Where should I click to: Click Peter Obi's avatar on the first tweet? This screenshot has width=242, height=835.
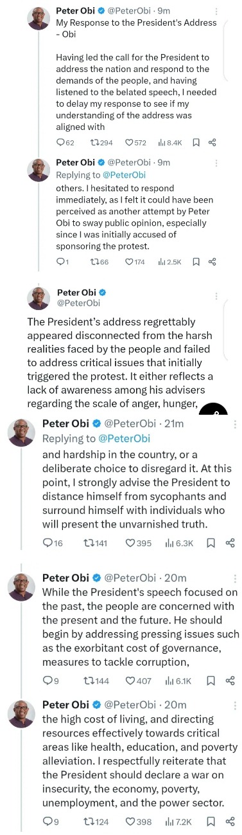(x=39, y=18)
